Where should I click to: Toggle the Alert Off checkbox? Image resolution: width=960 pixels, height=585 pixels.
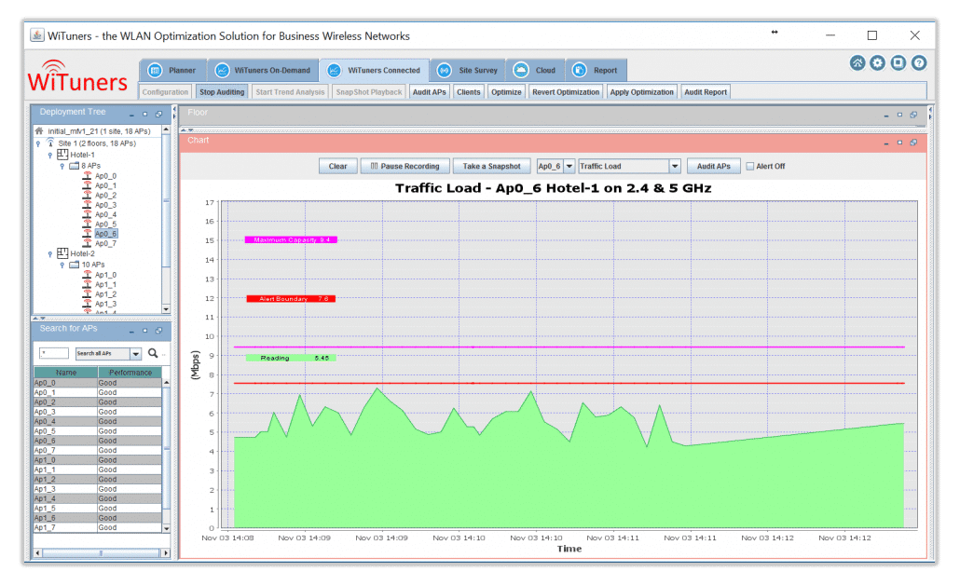749,166
